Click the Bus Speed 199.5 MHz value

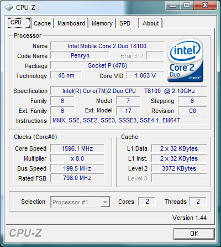(77, 168)
